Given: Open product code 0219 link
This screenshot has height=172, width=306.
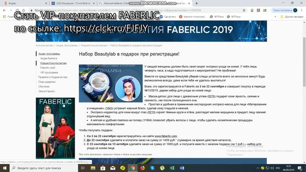Looking at the screenshot, I should click(151, 112).
